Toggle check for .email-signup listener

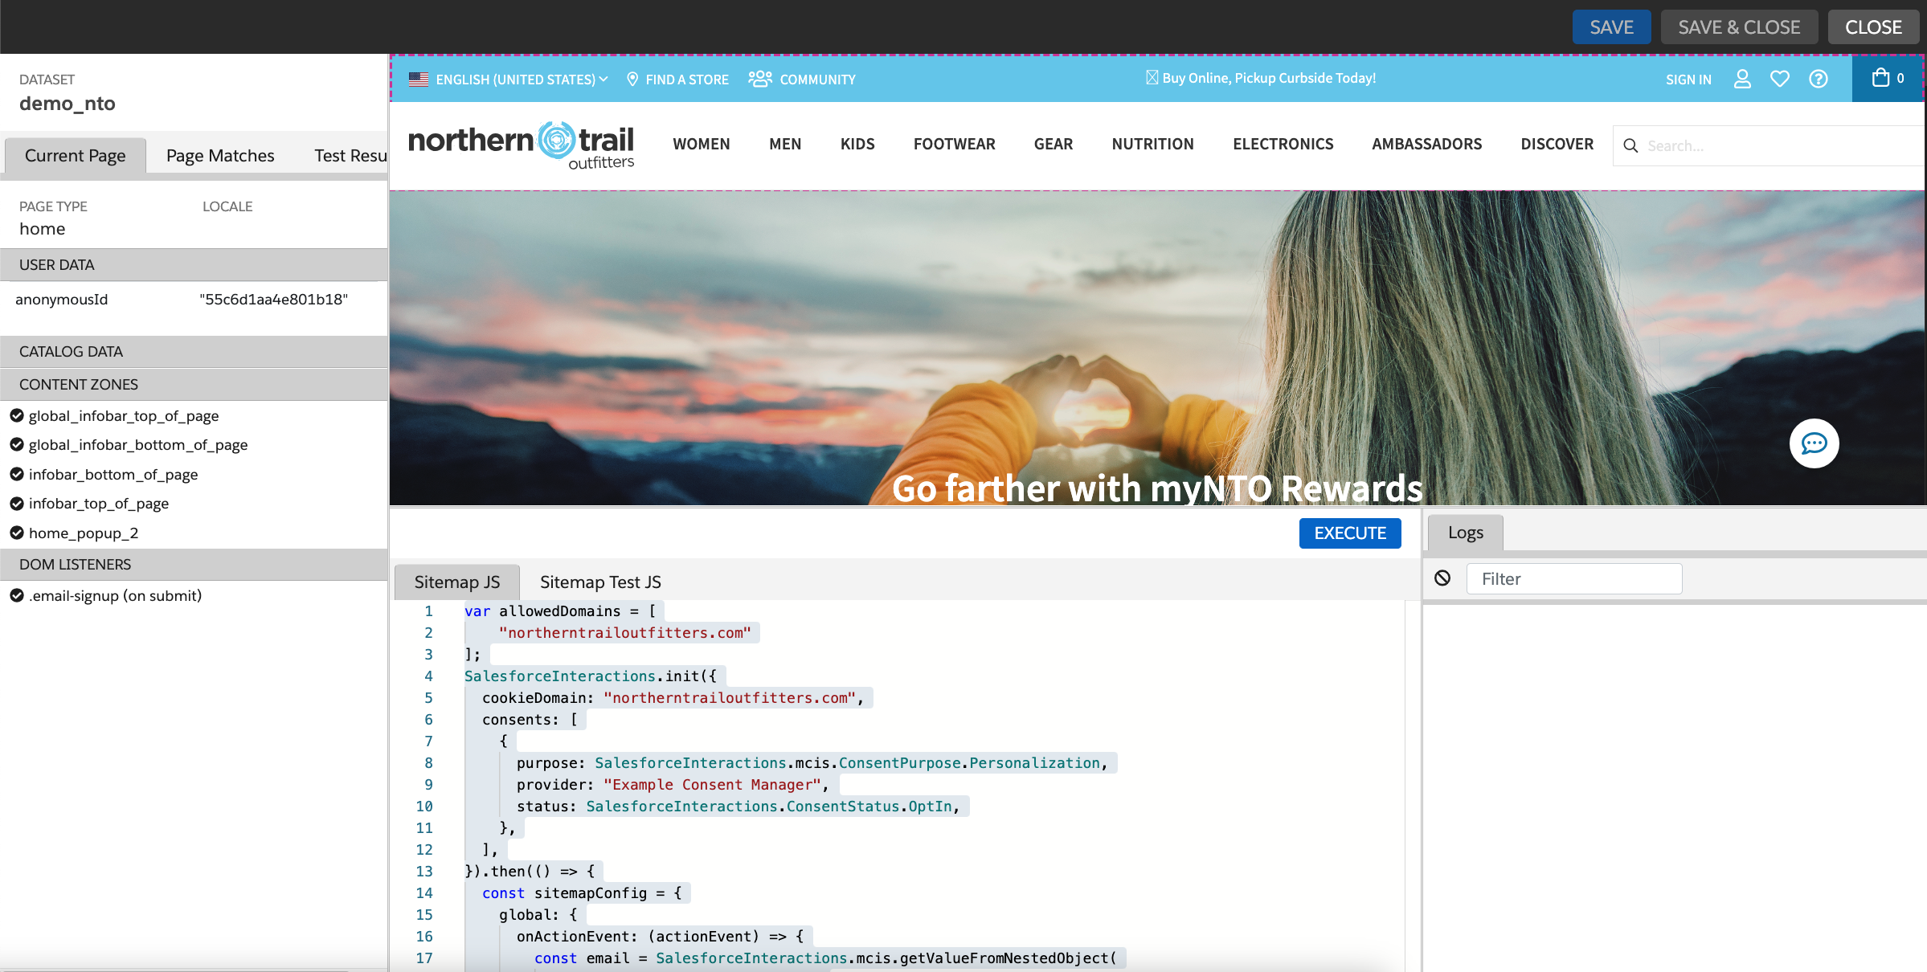[16, 595]
